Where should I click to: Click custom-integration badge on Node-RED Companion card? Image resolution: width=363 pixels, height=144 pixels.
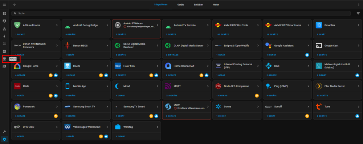point(257,96)
